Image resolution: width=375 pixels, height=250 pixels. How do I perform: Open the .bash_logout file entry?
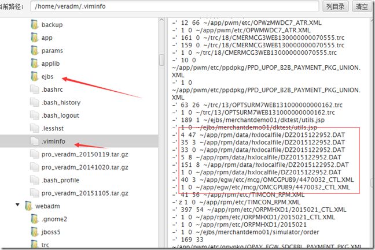60,115
